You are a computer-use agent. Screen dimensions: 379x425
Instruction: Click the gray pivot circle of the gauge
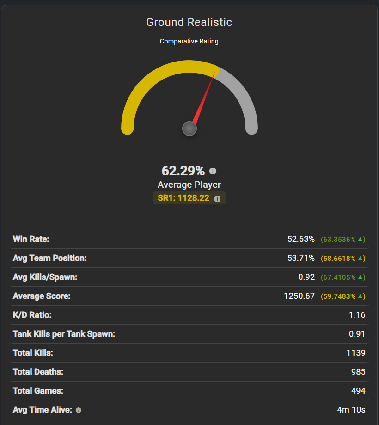tap(189, 129)
